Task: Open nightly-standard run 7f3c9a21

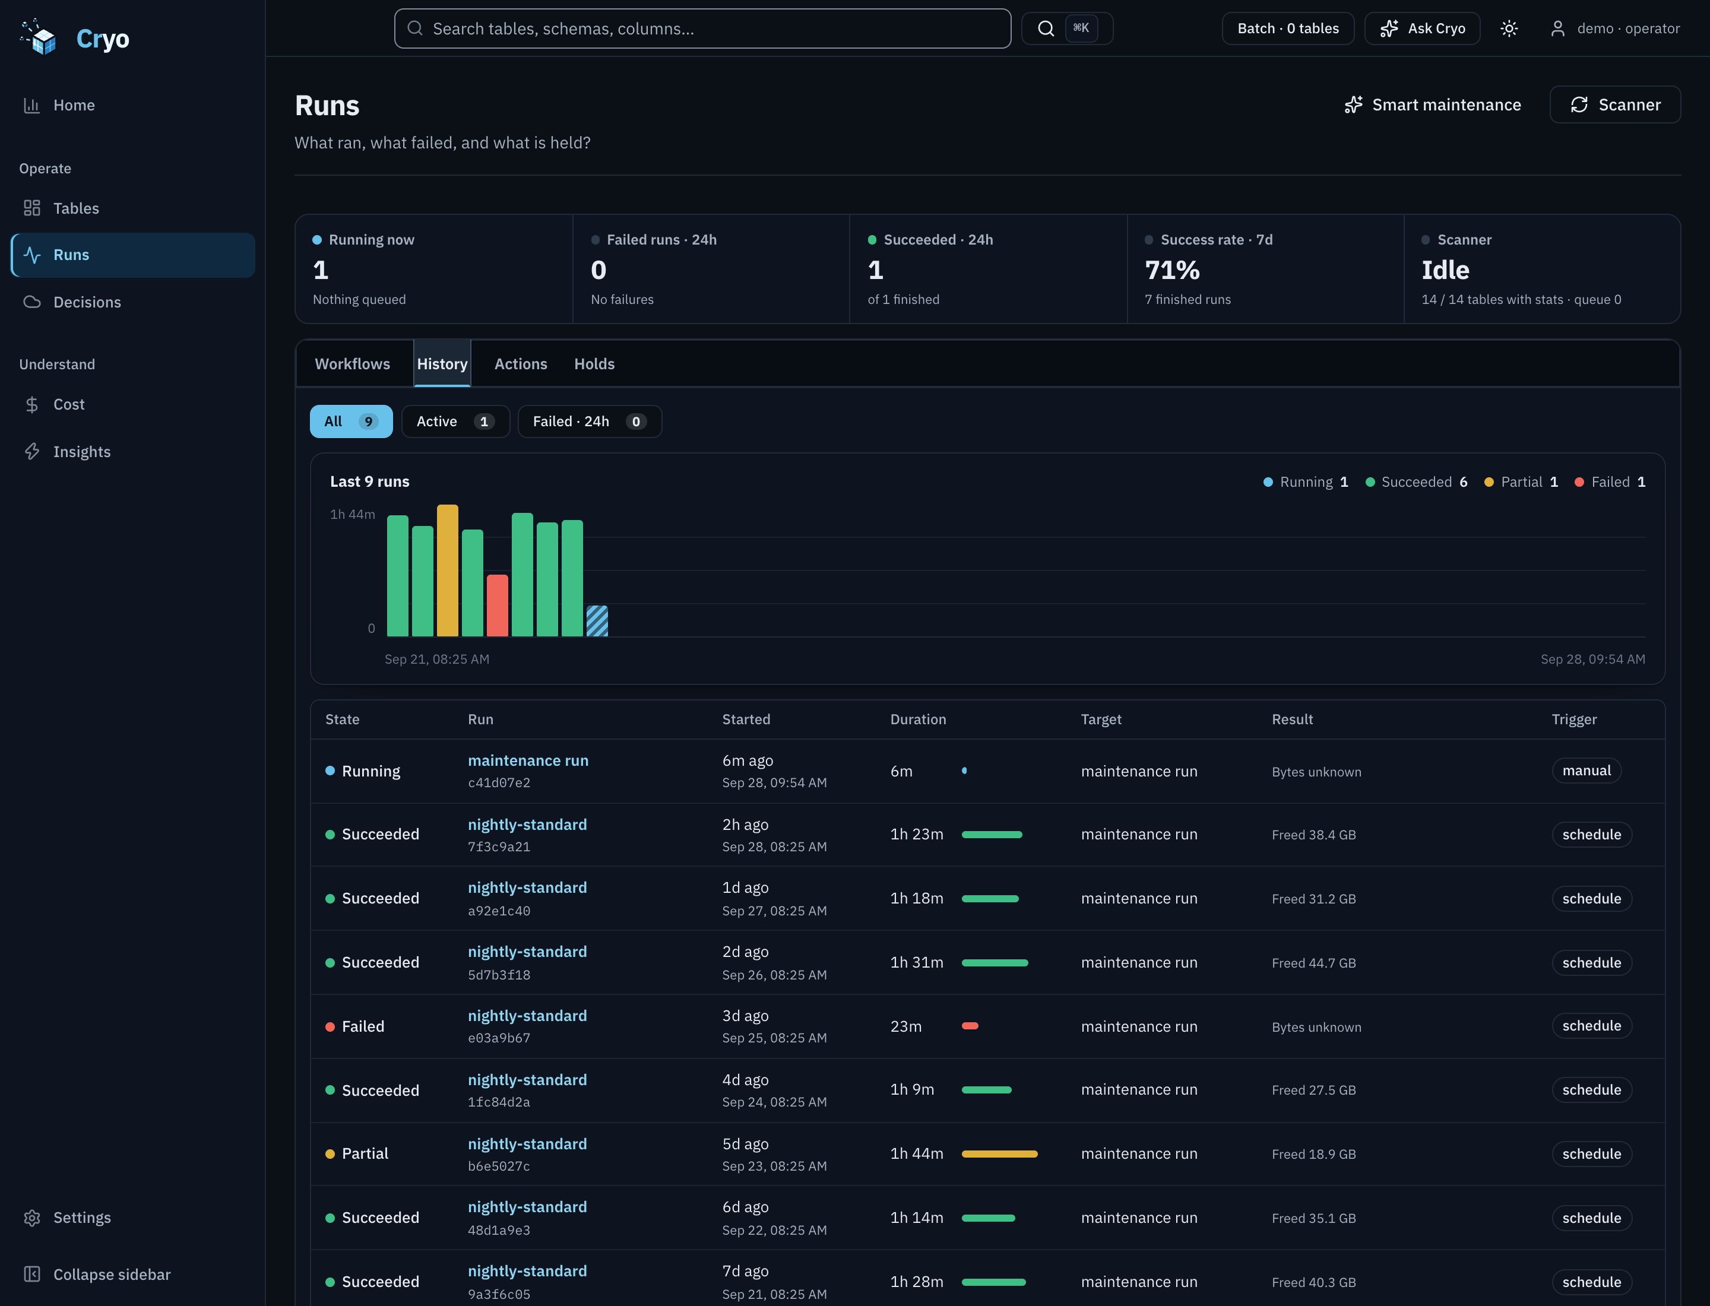Action: pos(527,824)
